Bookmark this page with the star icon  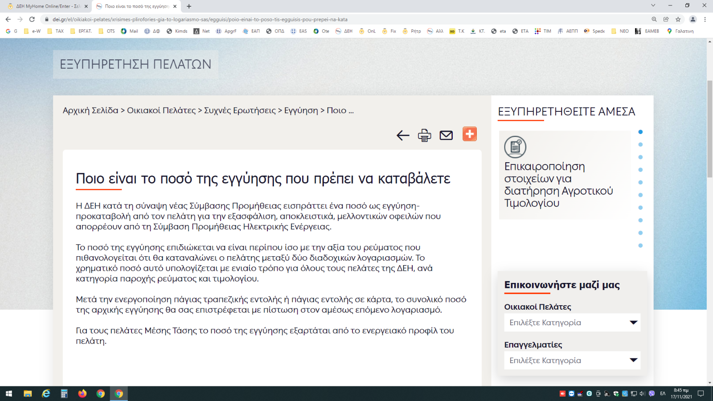(x=678, y=19)
